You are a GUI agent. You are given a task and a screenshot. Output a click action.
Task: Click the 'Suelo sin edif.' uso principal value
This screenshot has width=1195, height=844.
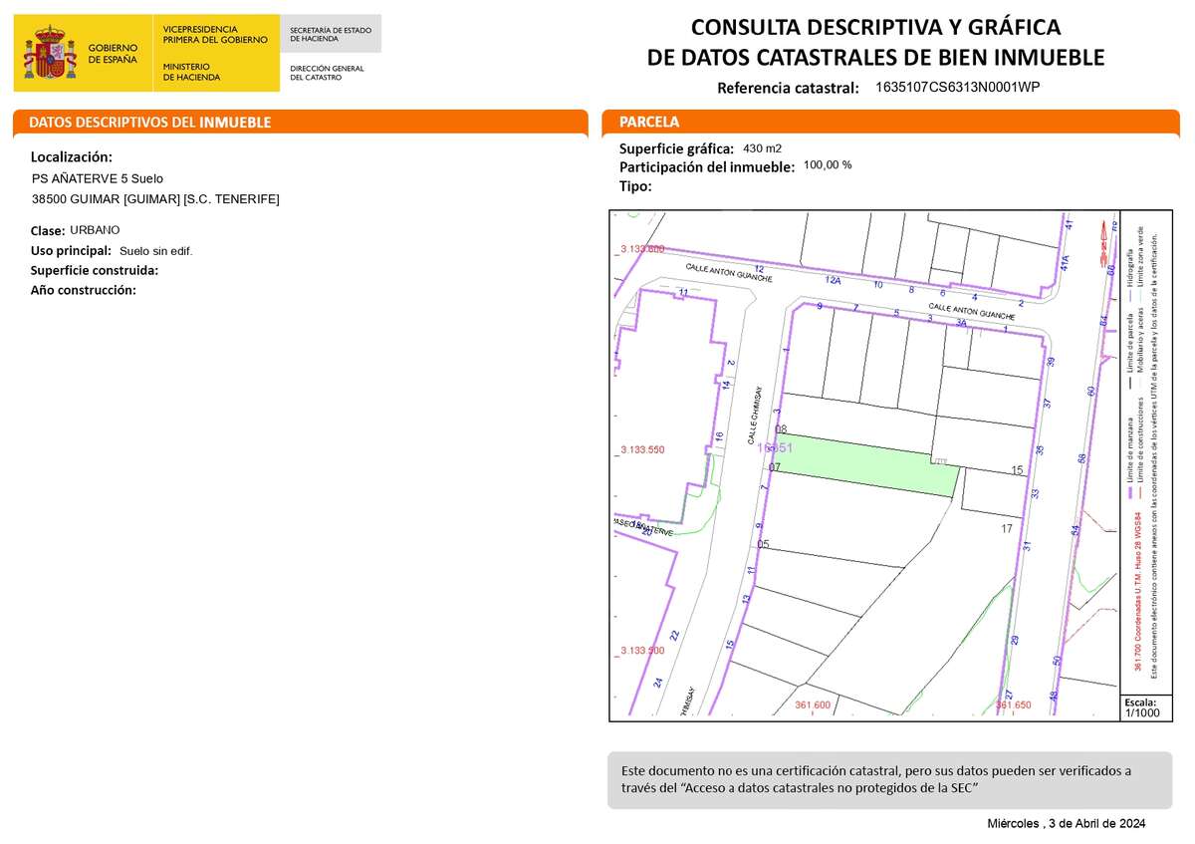point(155,251)
